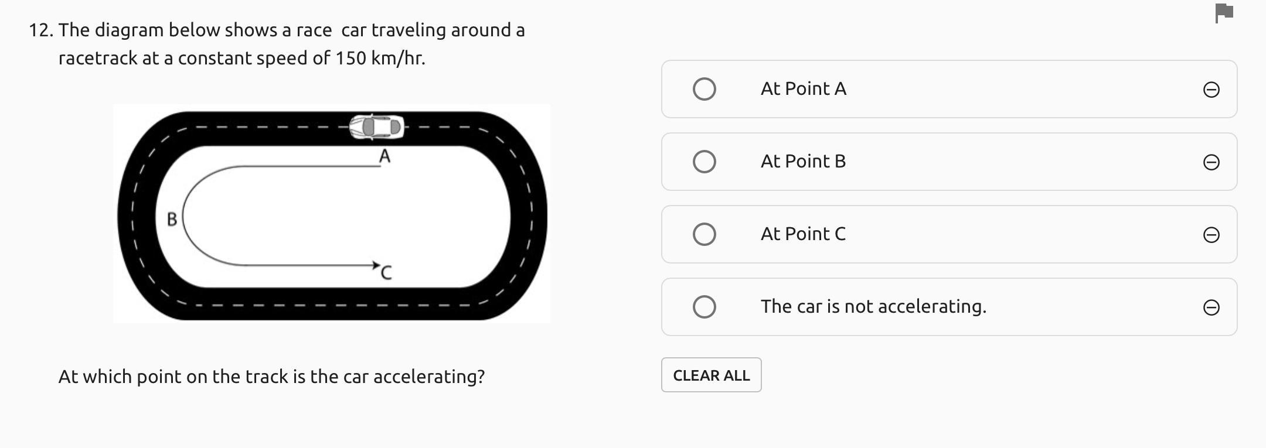This screenshot has height=448, width=1266.
Task: Strike out 'At Point C' using its minus icon
Action: 1211,235
